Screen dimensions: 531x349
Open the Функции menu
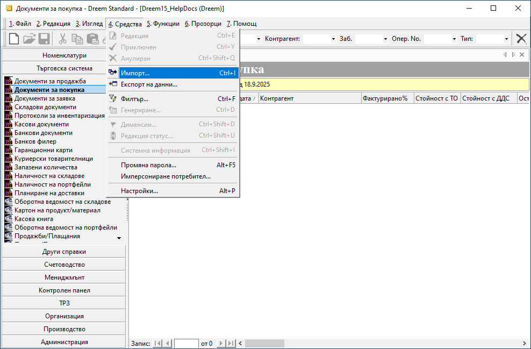pyautogui.click(x=163, y=24)
